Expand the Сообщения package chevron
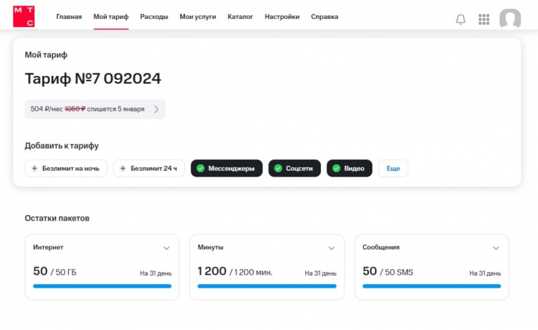 pos(496,248)
